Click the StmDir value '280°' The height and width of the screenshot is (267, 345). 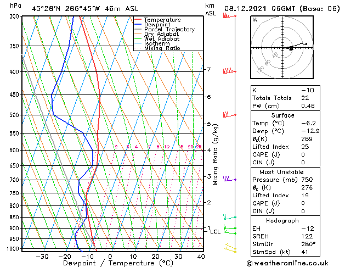pos(308,244)
